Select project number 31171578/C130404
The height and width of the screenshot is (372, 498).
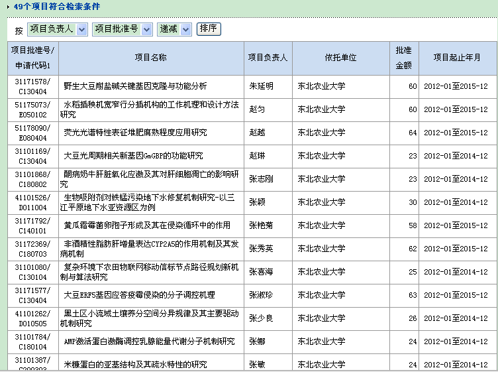(32, 86)
